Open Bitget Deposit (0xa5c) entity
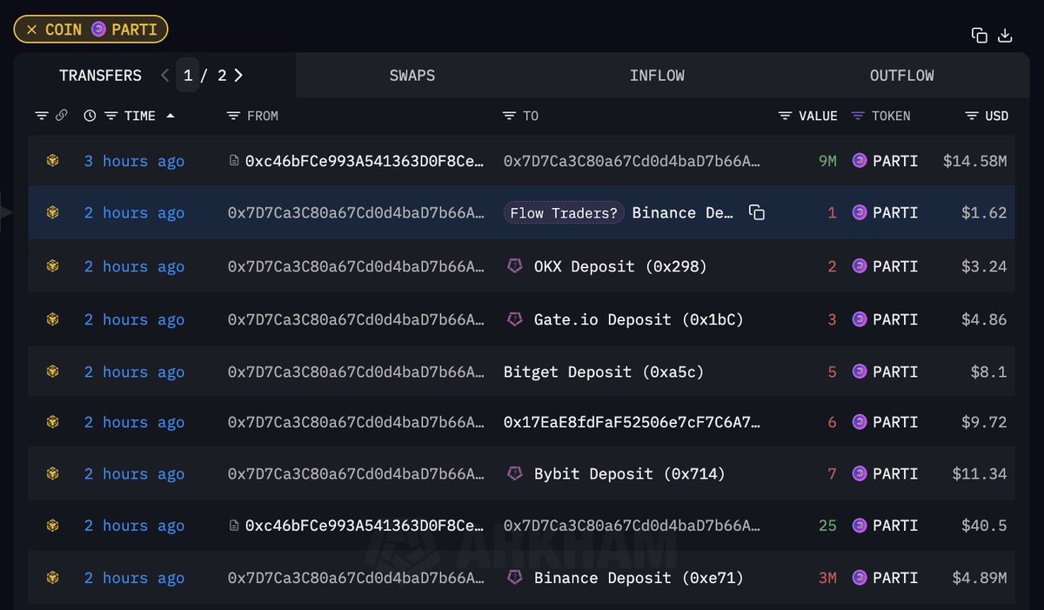Image resolution: width=1044 pixels, height=610 pixels. coord(604,372)
